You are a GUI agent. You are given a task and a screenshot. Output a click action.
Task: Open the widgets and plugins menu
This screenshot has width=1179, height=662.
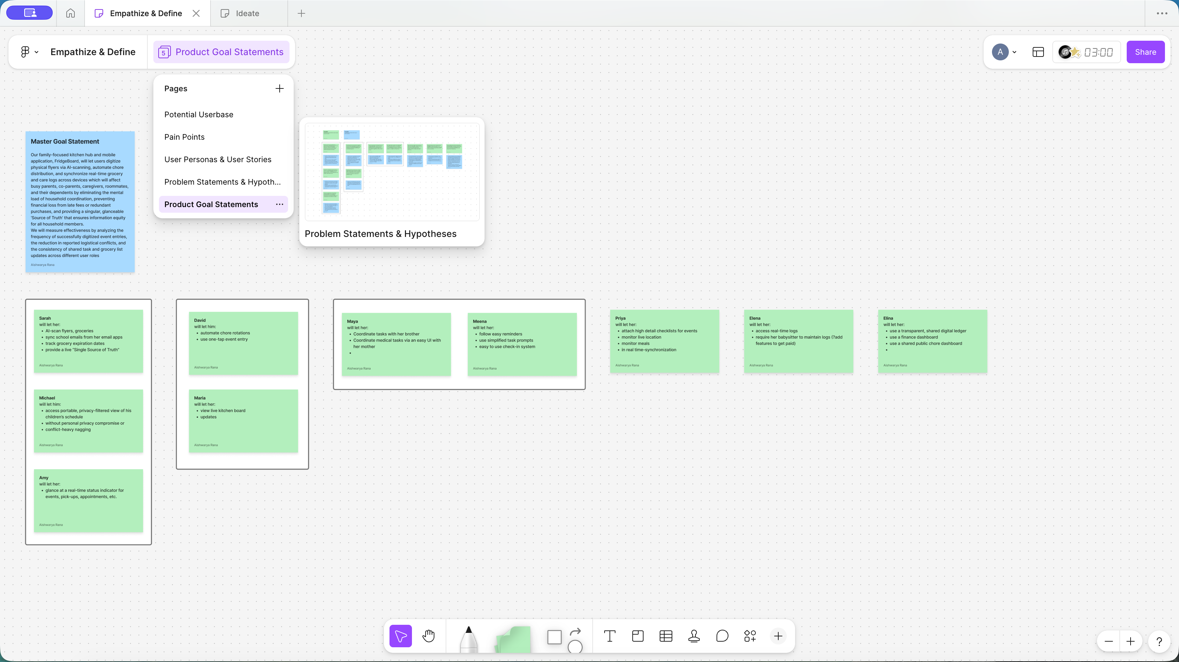pyautogui.click(x=750, y=636)
